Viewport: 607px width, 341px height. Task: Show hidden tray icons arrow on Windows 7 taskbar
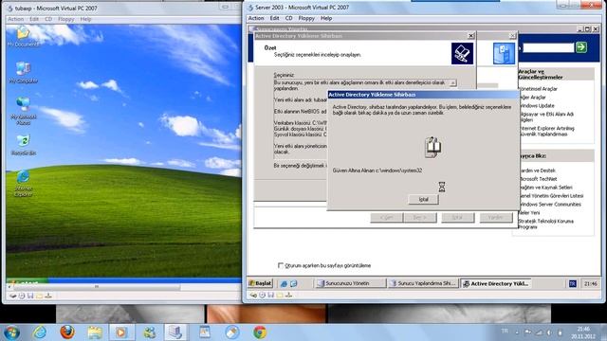click(x=516, y=332)
